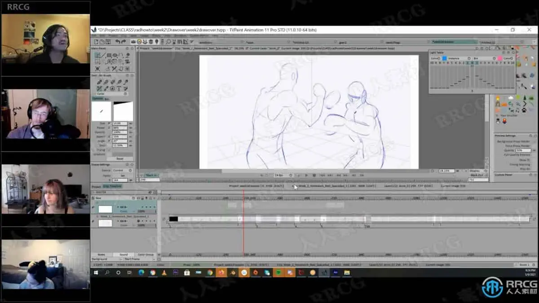Select the Text (T) tool in tool panel
Image resolution: width=539 pixels, height=303 pixels.
119,88
